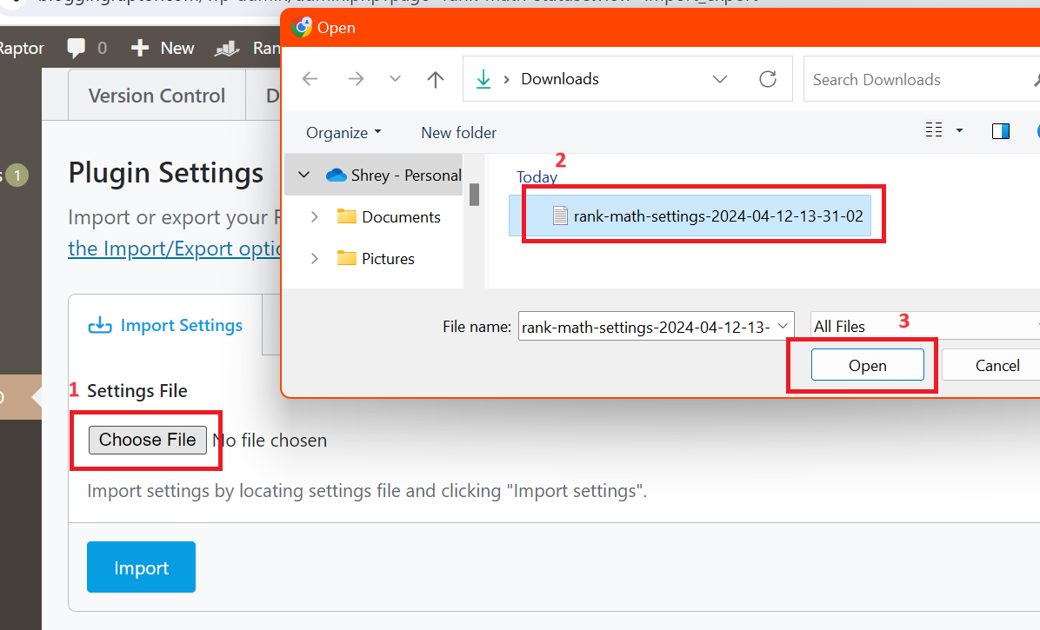Switch to the Version Control tab
Viewport: 1040px width, 630px height.
[156, 95]
